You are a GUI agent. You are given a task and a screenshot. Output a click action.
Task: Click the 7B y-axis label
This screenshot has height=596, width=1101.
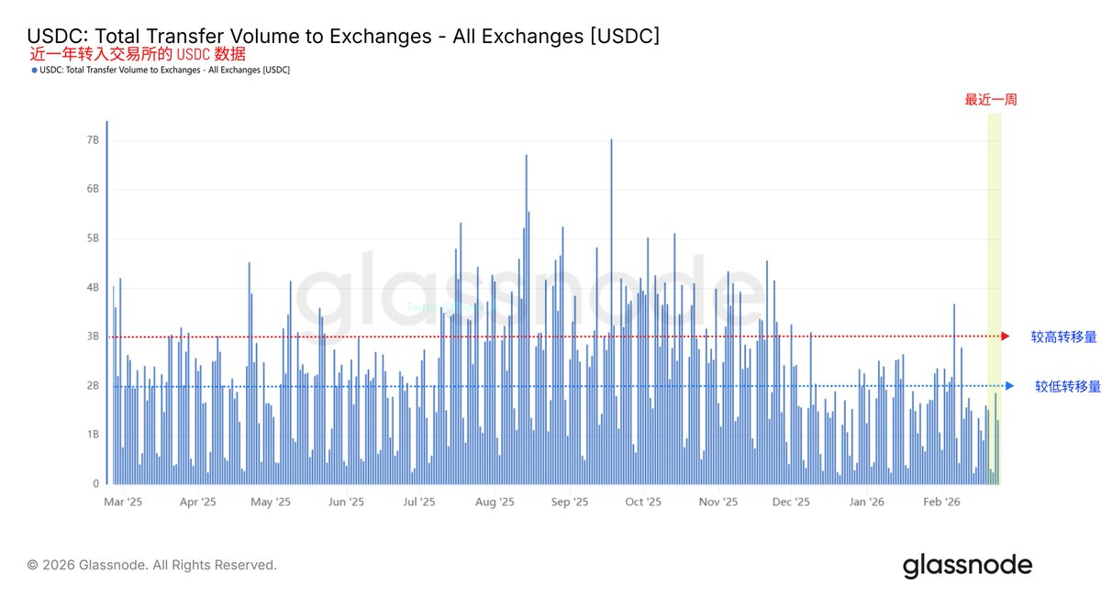click(93, 140)
